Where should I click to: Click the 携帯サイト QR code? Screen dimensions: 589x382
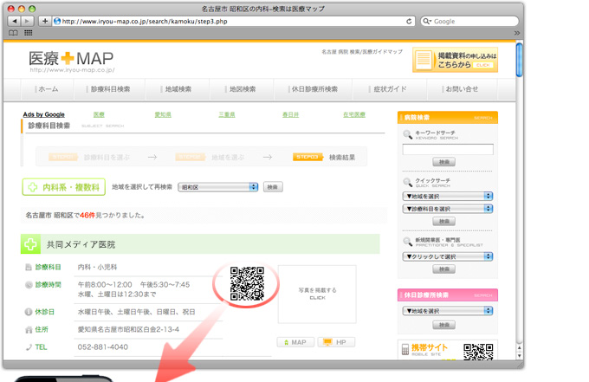click(x=478, y=352)
